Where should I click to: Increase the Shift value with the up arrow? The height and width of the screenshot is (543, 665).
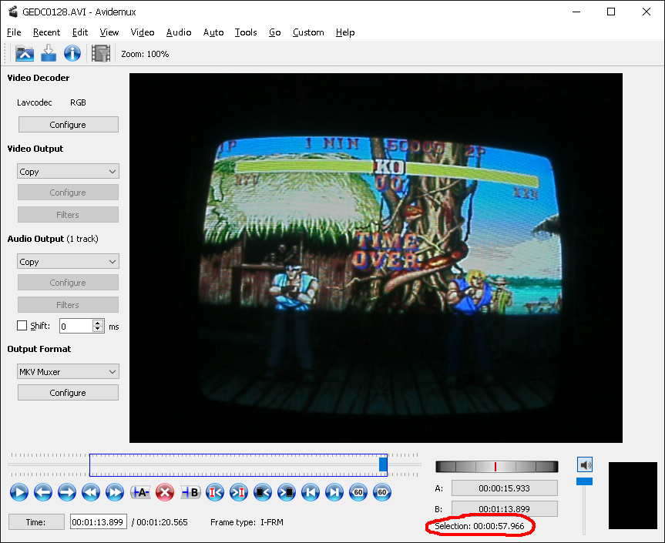98,323
